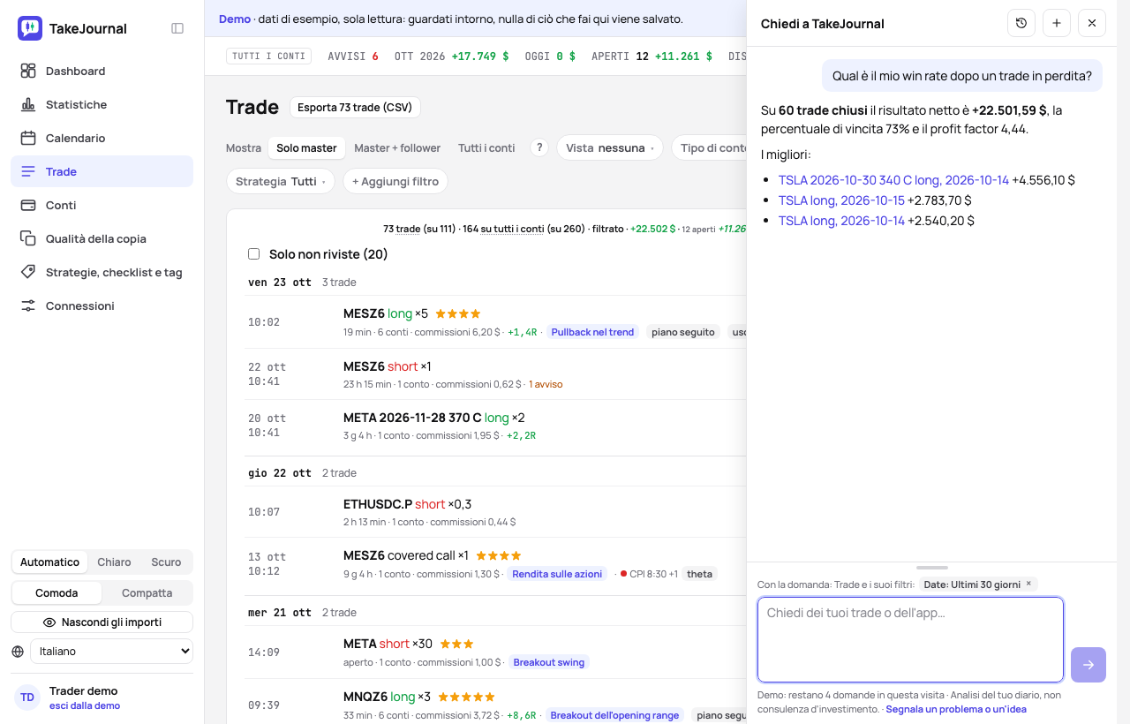Toggle 'Nascondi gli importi' visibility
Screen dimensions: 1130x724
(102, 622)
